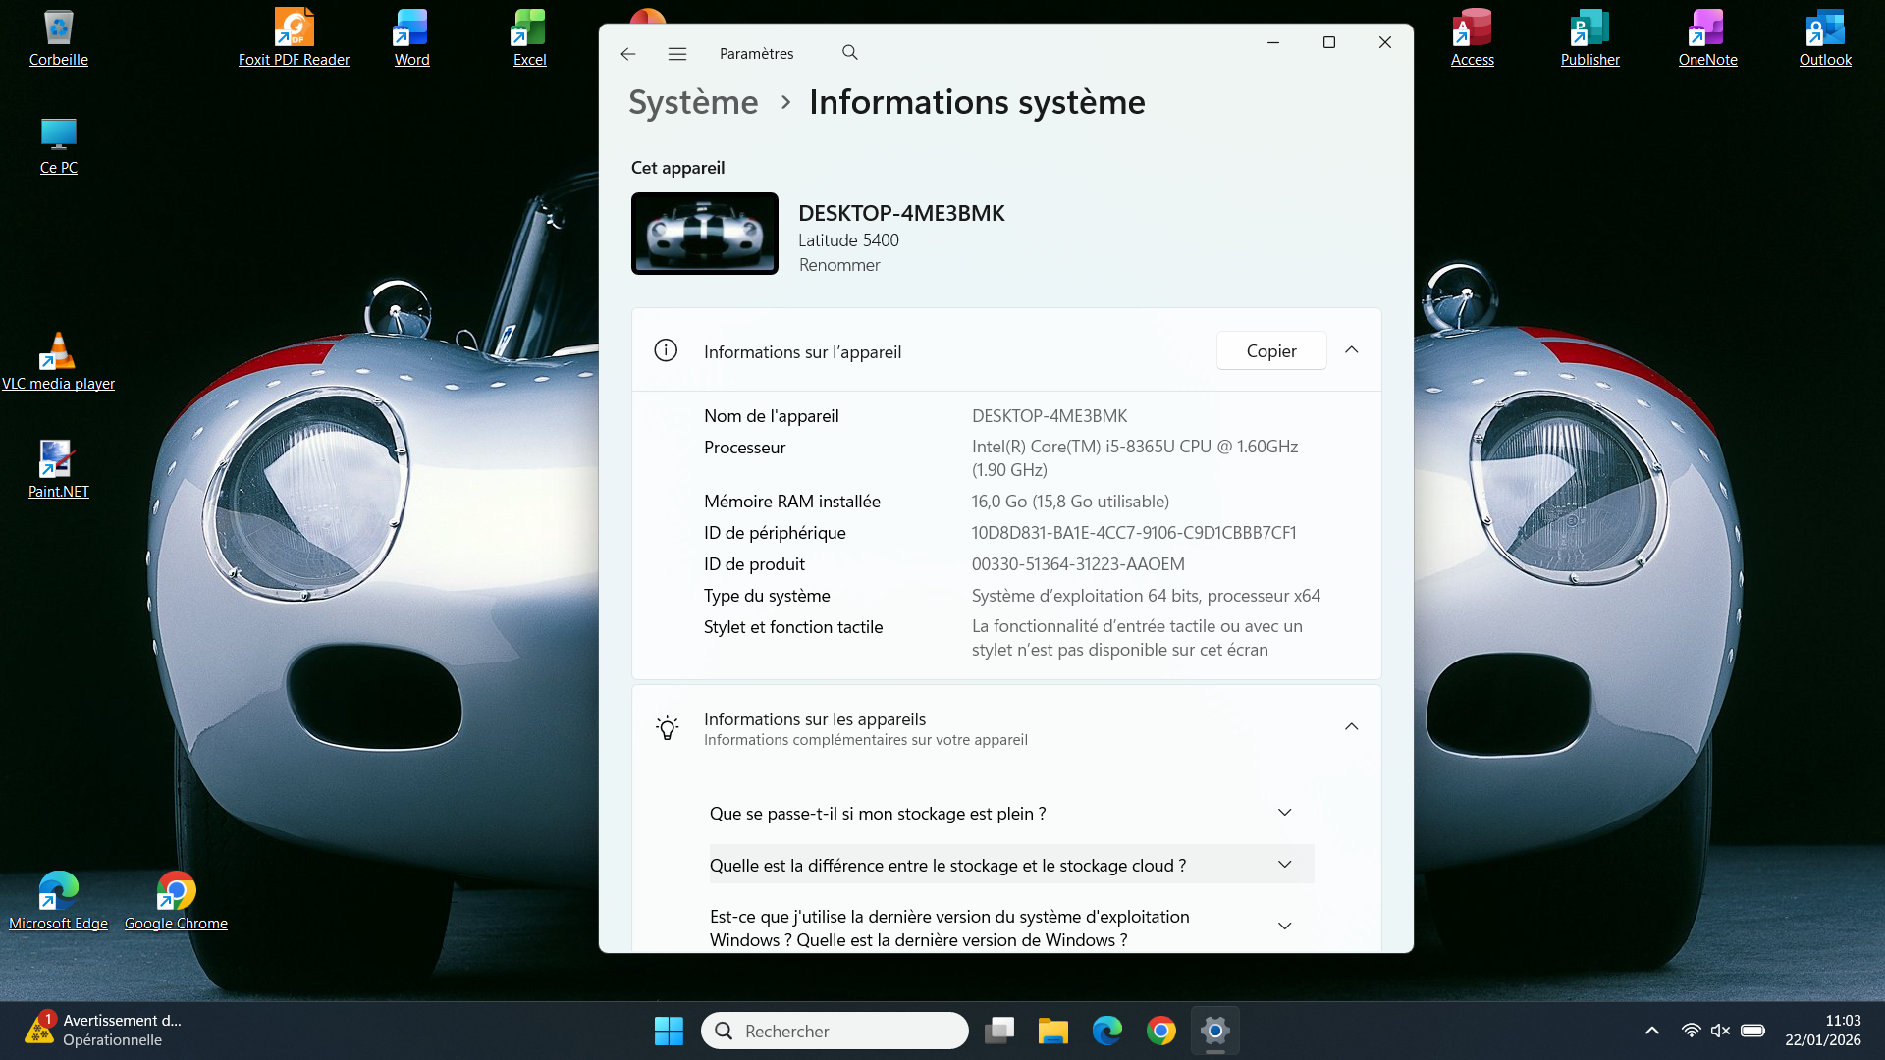Viewport: 1885px width, 1060px height.
Task: Open the Wi-Fi network tray icon
Action: pyautogui.click(x=1691, y=1031)
